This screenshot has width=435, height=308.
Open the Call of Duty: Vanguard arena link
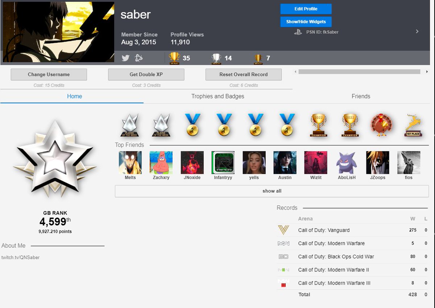[324, 230]
